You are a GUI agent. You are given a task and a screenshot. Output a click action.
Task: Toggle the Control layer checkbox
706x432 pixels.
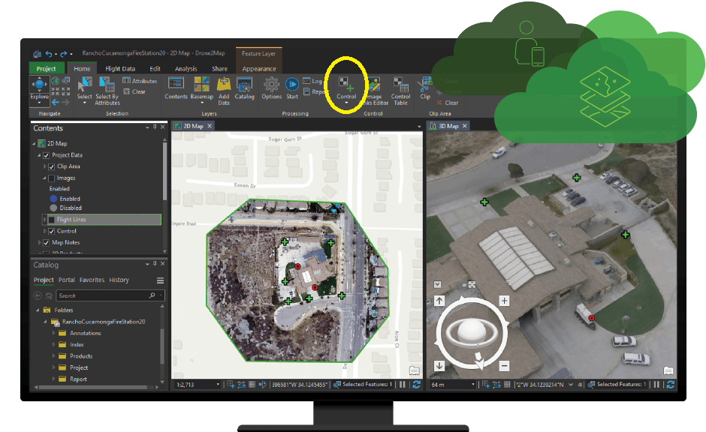51,231
